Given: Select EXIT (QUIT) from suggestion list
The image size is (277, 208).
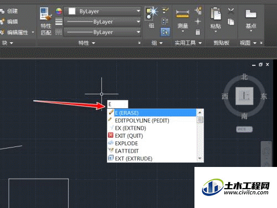Looking at the screenshot, I should click(152, 136).
